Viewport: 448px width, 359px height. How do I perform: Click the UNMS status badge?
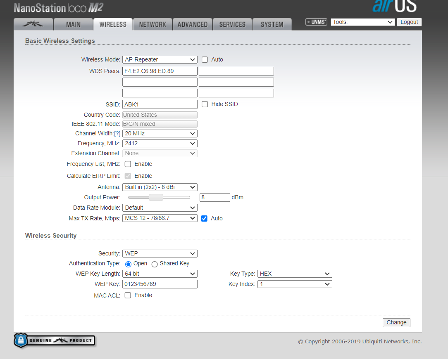[316, 22]
